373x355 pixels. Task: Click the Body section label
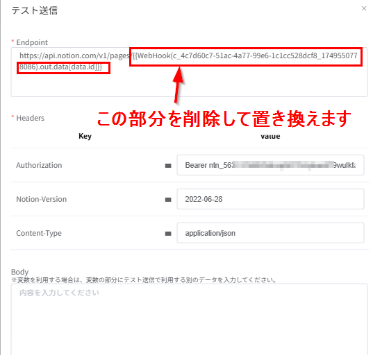19,272
